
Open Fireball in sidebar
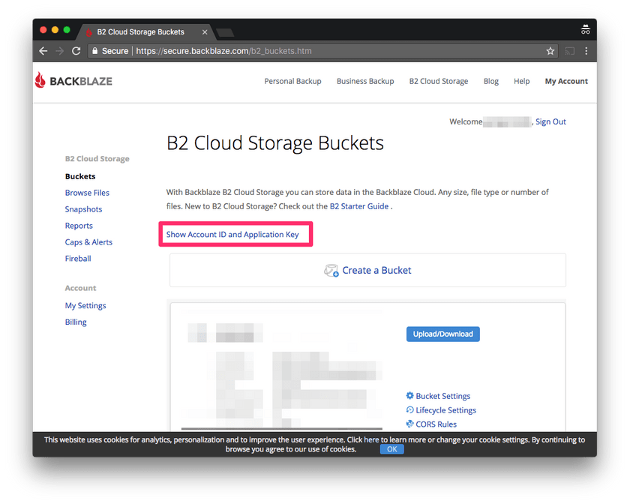pyautogui.click(x=78, y=259)
